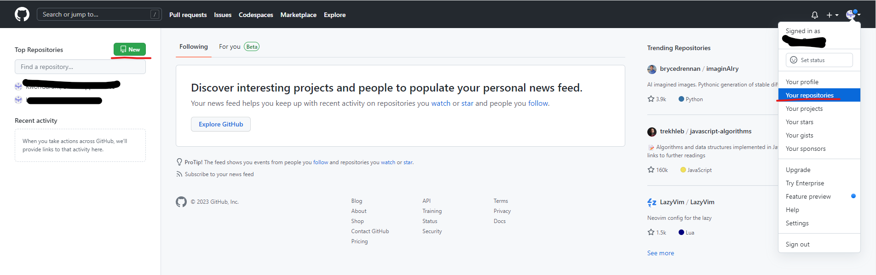
Task: Open the Status footer link
Action: pos(430,221)
